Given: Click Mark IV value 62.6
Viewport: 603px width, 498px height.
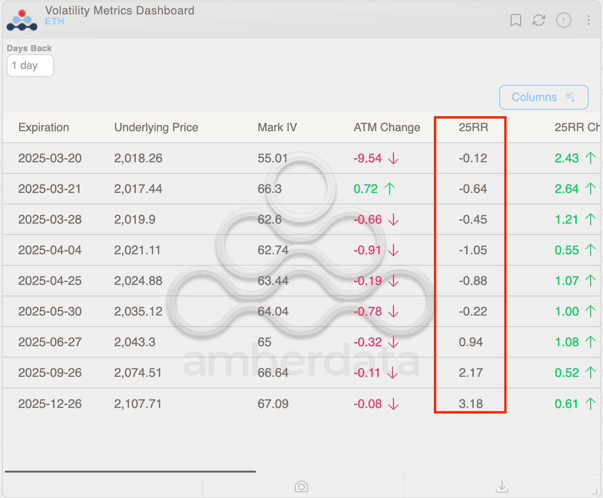Looking at the screenshot, I should [x=269, y=219].
